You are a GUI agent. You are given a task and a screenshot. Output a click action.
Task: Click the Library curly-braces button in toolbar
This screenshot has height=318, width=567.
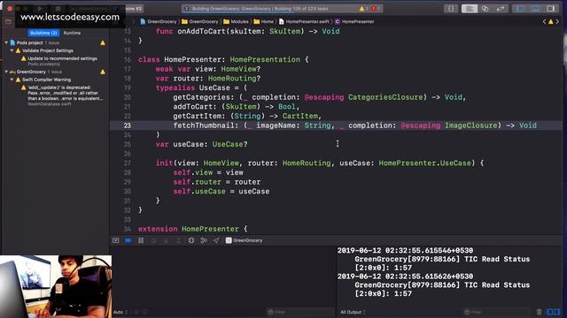point(451,9)
